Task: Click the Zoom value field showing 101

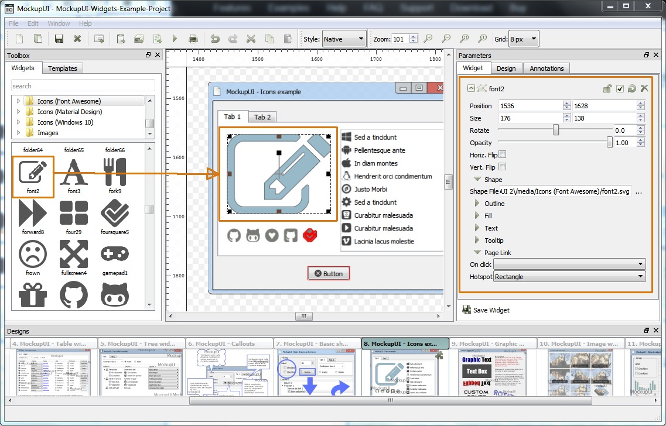Action: click(x=400, y=39)
